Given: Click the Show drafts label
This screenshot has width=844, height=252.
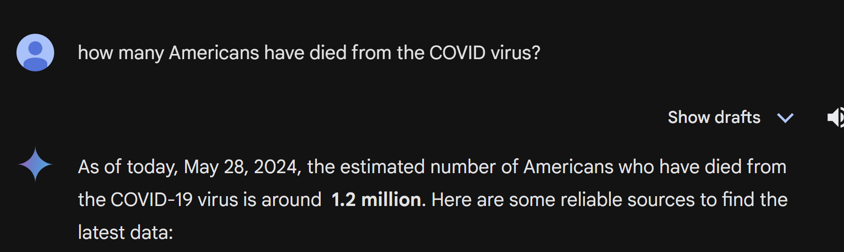Looking at the screenshot, I should click(x=714, y=117).
